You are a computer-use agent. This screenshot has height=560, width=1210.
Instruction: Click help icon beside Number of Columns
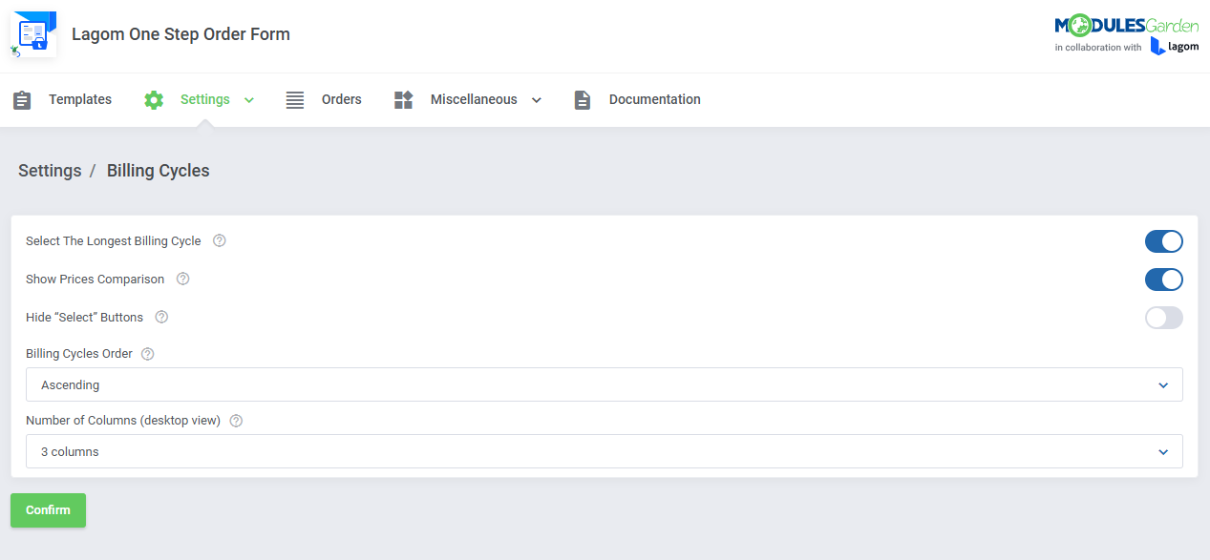click(x=236, y=420)
